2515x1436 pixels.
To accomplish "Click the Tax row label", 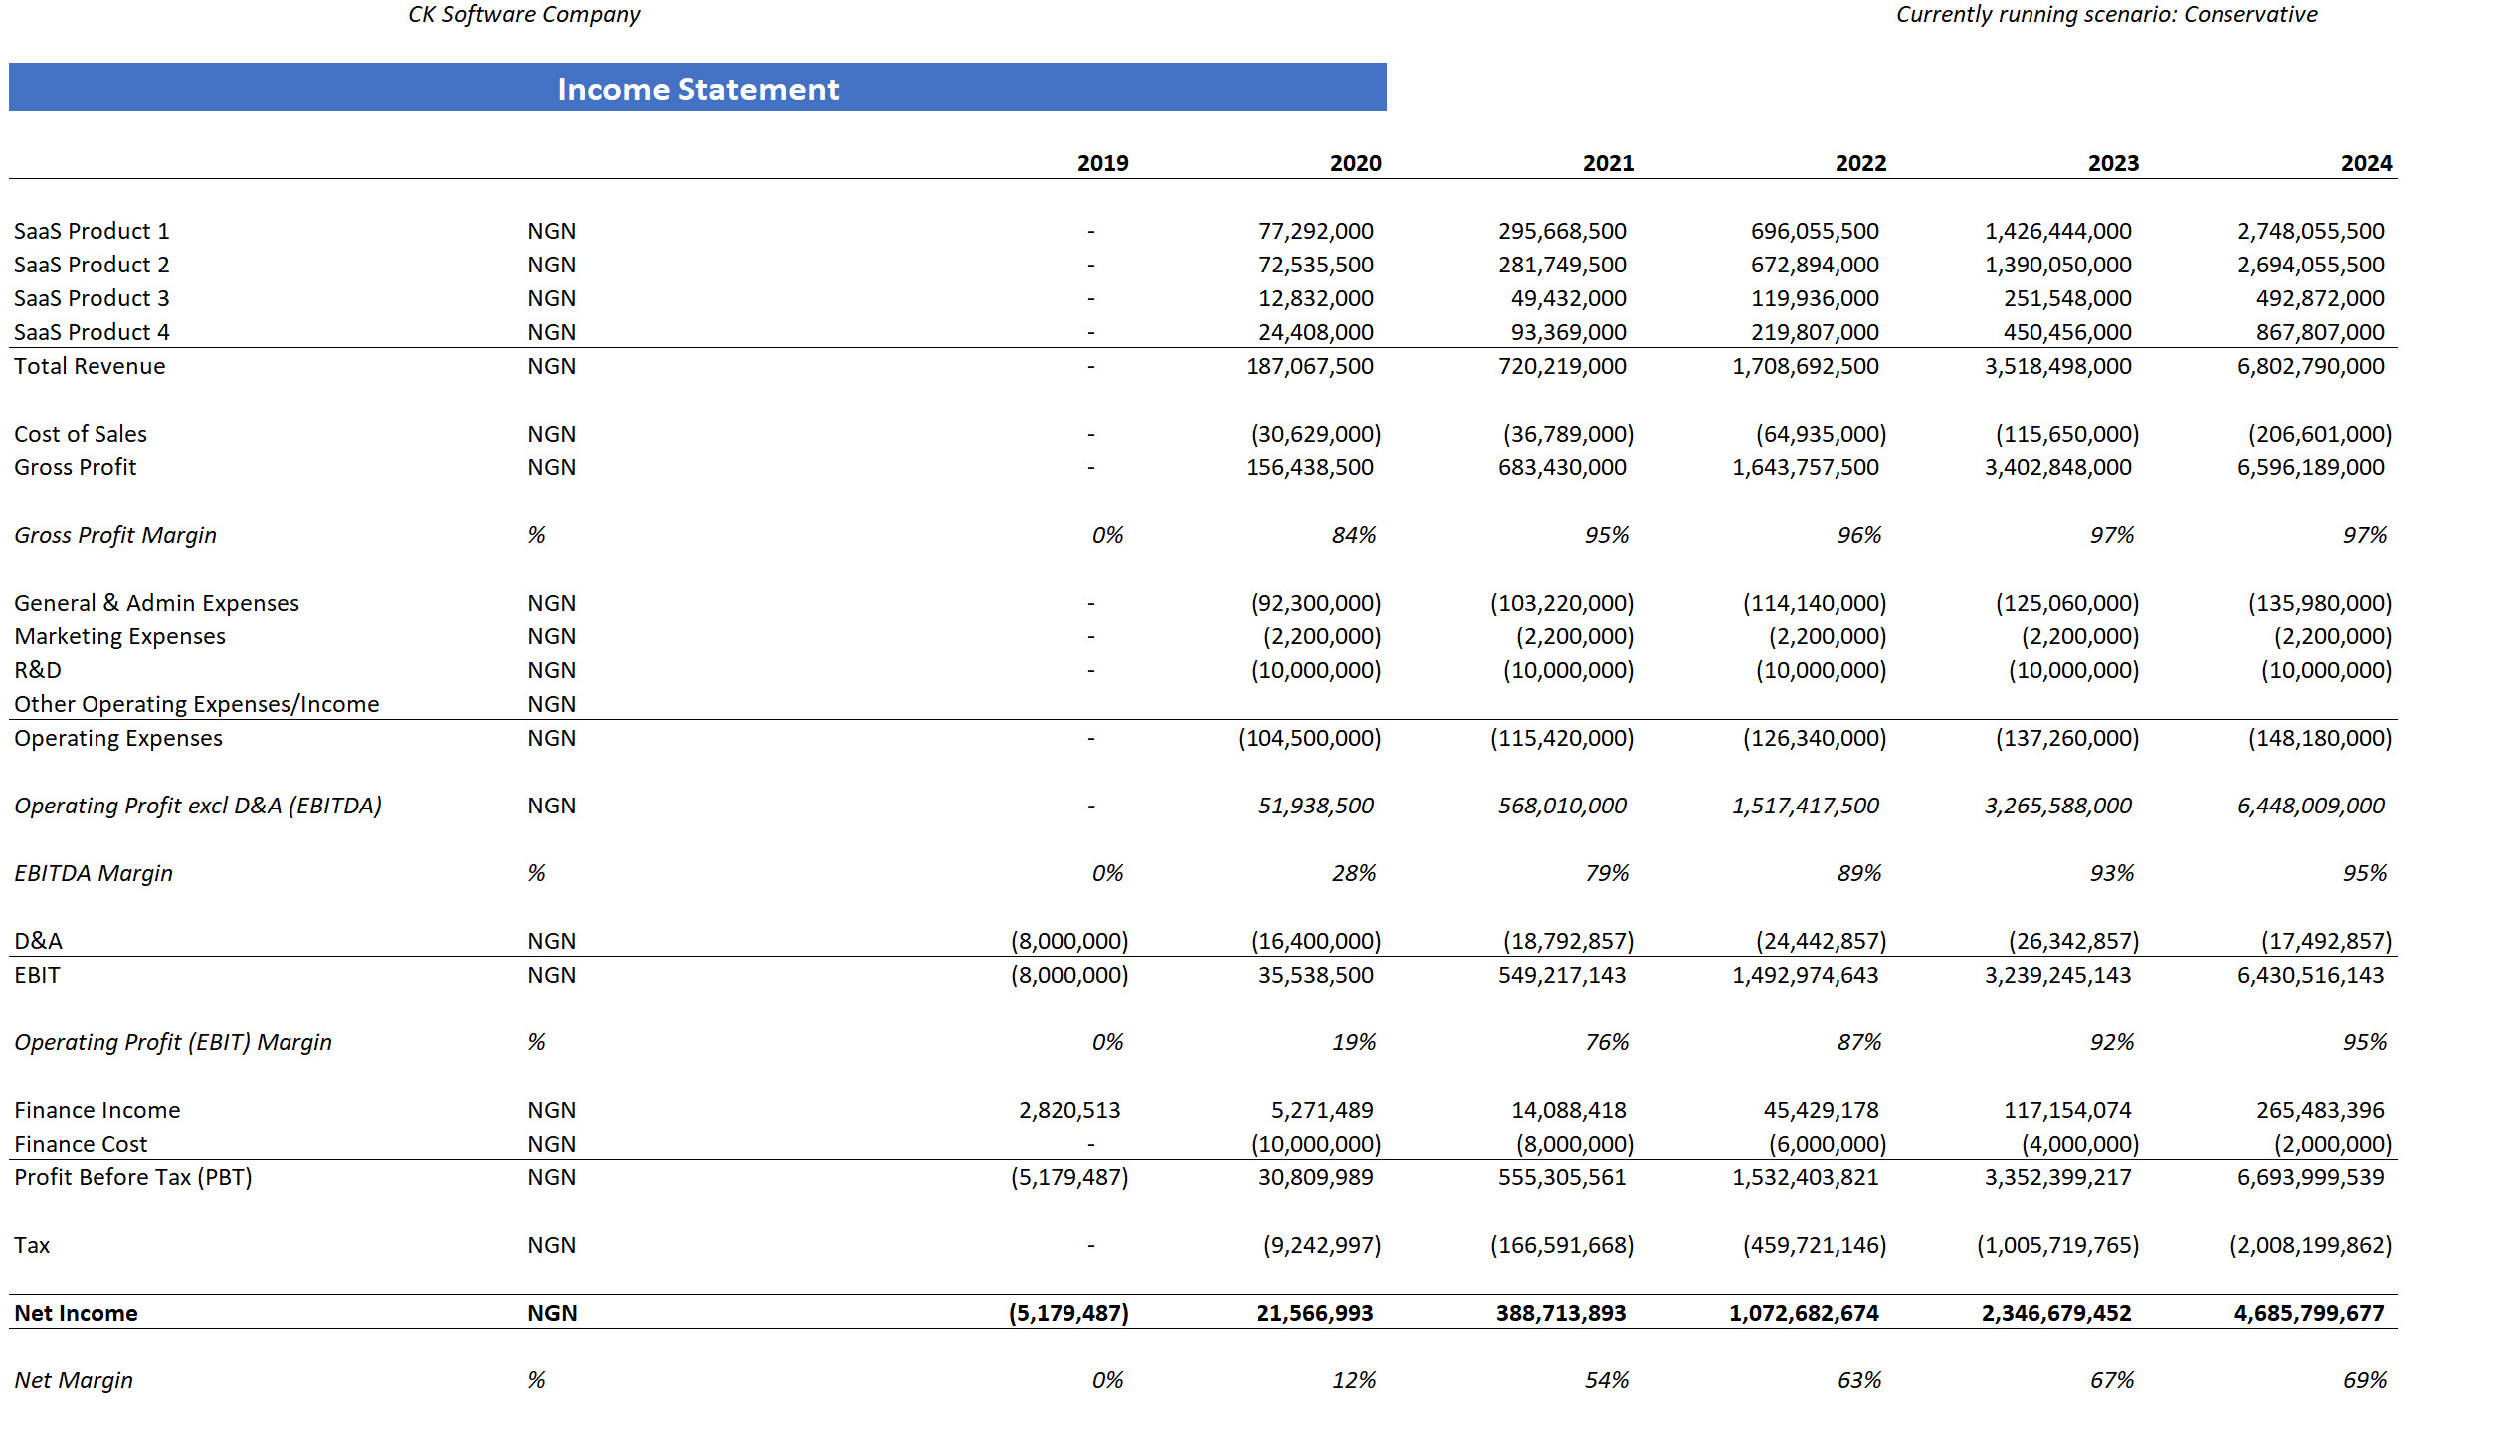I will coord(31,1245).
